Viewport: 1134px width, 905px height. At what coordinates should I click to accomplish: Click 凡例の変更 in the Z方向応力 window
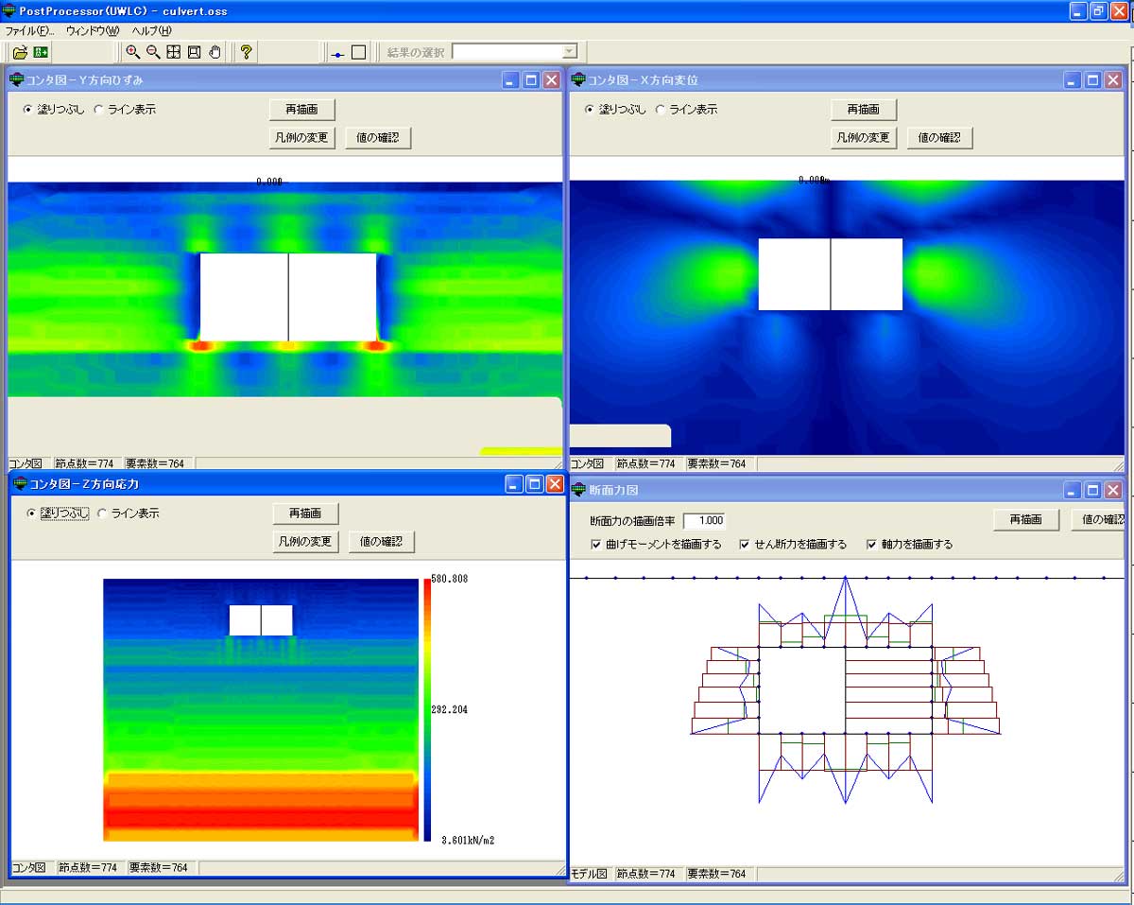pos(305,542)
